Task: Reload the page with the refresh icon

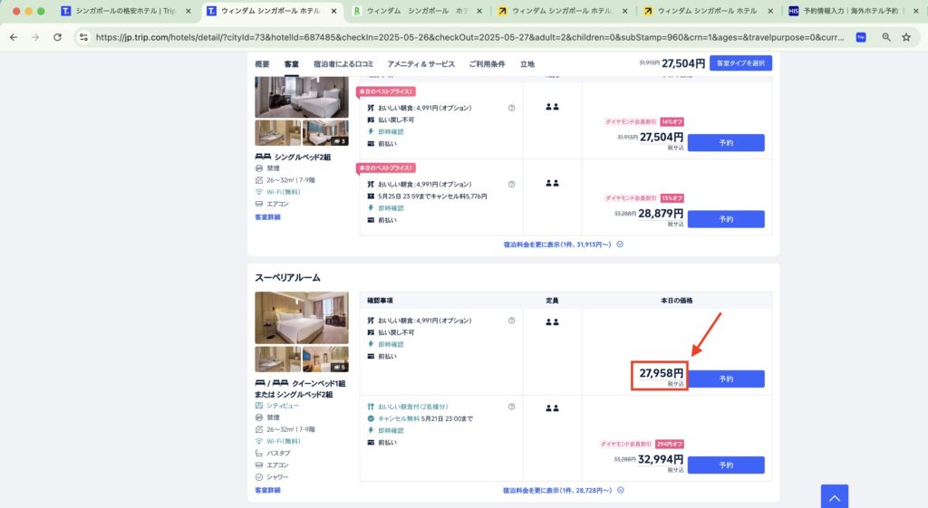Action: (57, 37)
